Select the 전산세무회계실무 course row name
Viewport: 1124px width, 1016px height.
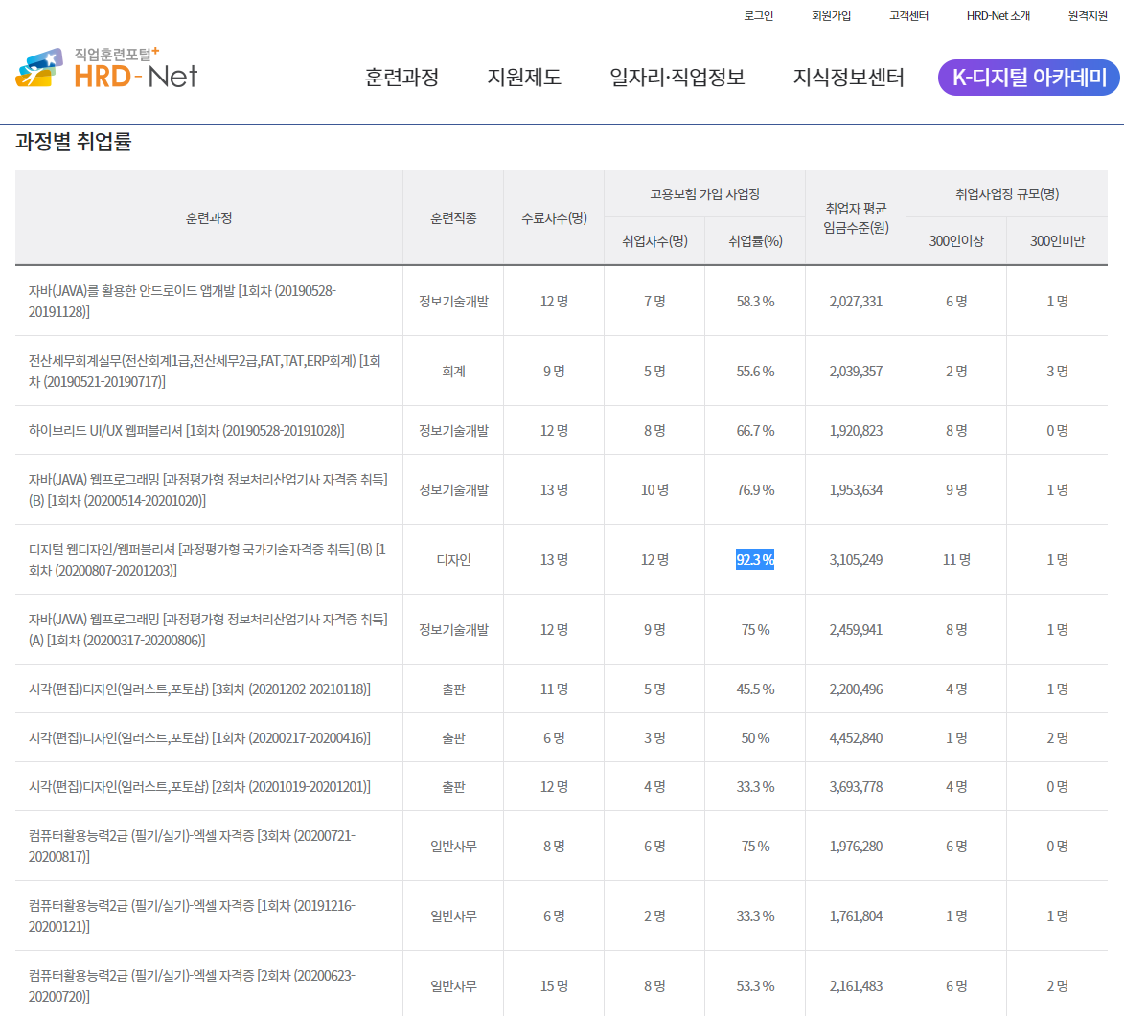pos(204,372)
